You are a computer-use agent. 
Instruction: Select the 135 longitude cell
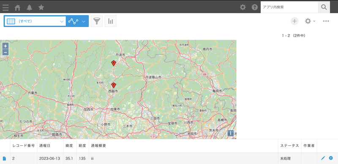[x=83, y=159]
